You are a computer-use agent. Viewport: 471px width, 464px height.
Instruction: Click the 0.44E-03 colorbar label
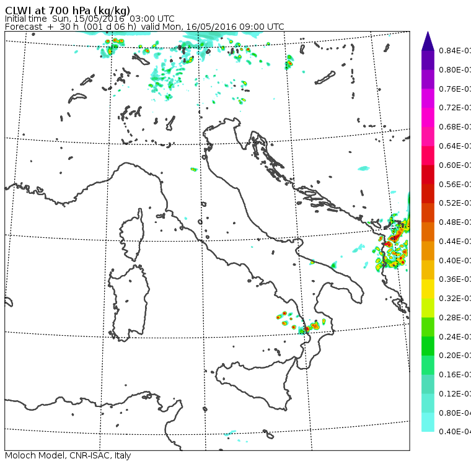[454, 242]
